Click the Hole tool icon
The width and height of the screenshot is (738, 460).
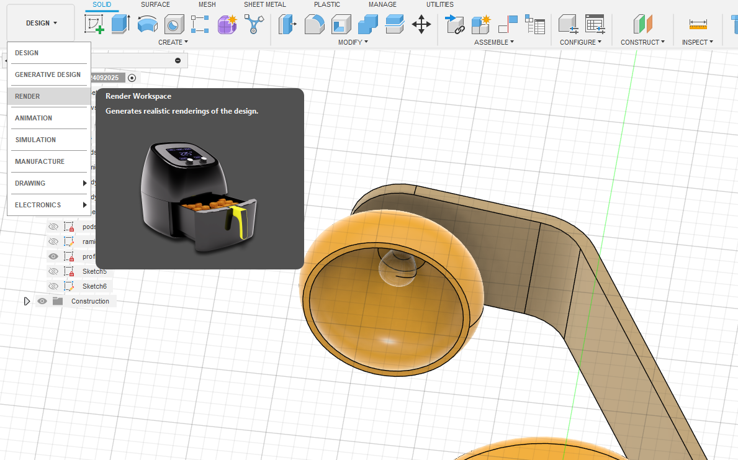[x=174, y=24]
